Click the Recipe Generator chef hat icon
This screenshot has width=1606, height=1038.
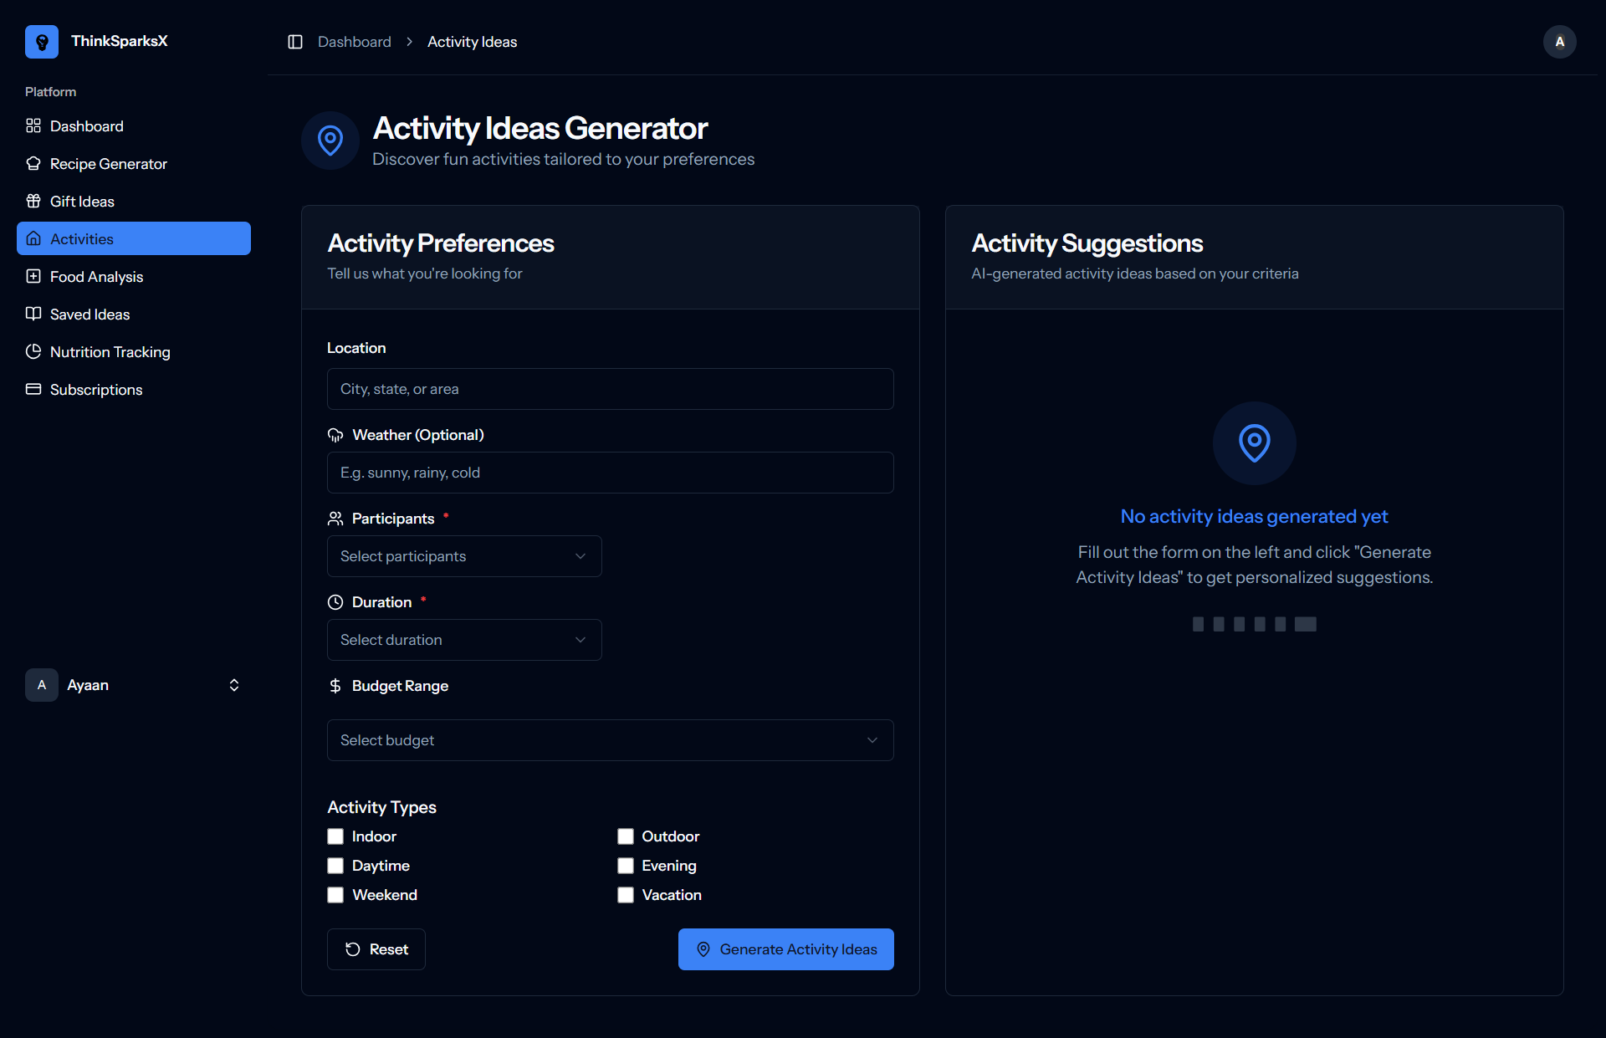(x=33, y=164)
